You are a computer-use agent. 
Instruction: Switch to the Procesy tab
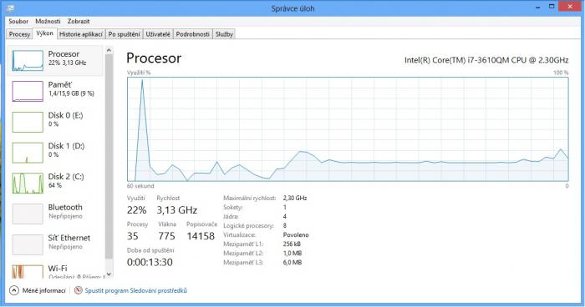[19, 34]
